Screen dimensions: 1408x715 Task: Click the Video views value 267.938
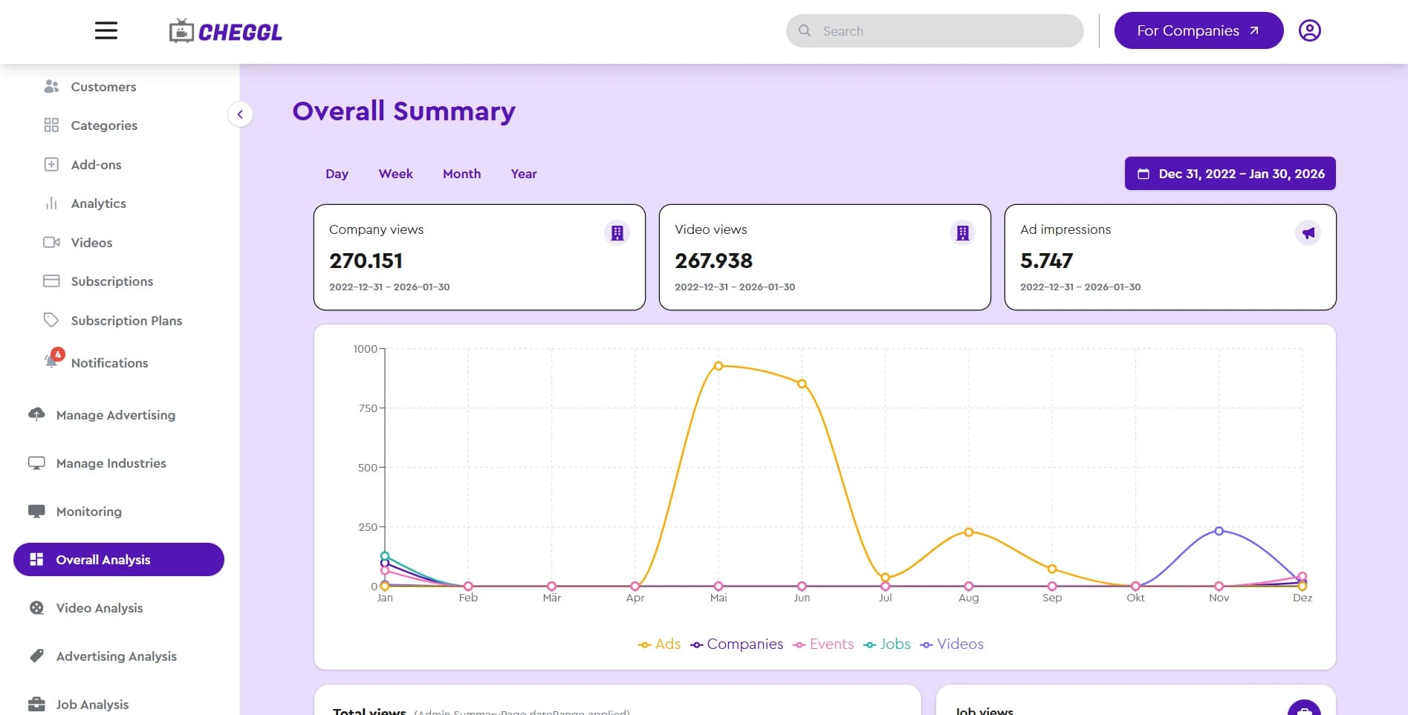(x=713, y=261)
